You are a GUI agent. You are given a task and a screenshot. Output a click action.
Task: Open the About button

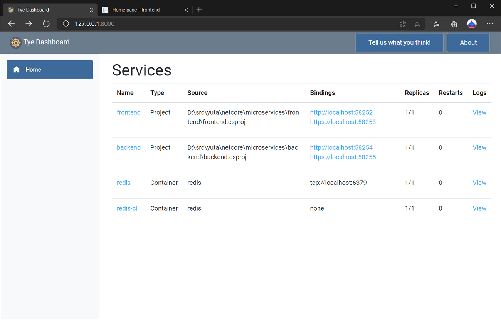click(x=468, y=42)
